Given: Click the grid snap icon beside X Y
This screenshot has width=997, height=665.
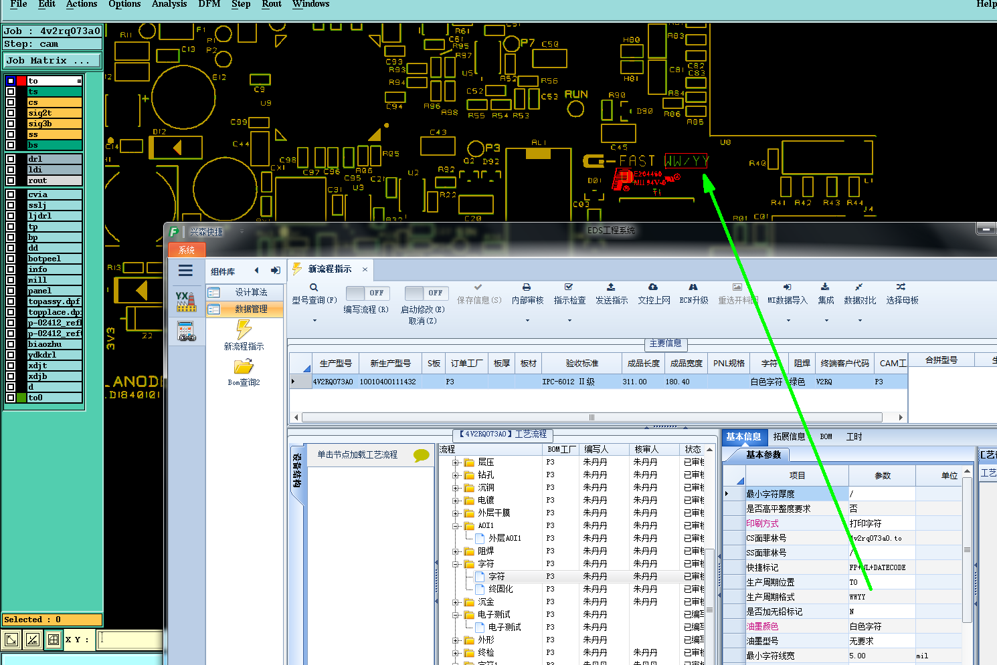Looking at the screenshot, I should pyautogui.click(x=54, y=640).
